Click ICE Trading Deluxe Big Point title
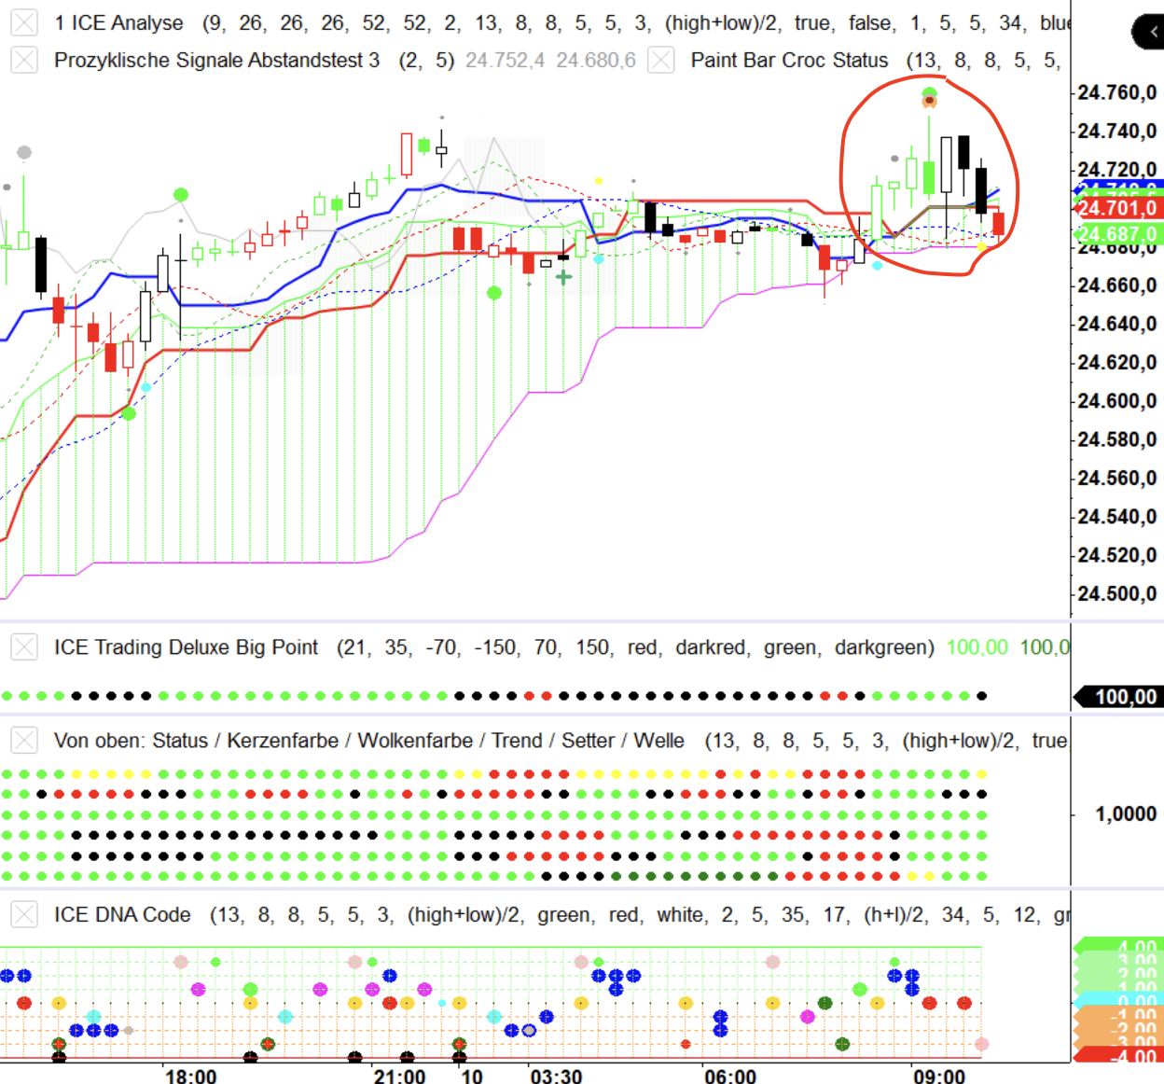 186,647
